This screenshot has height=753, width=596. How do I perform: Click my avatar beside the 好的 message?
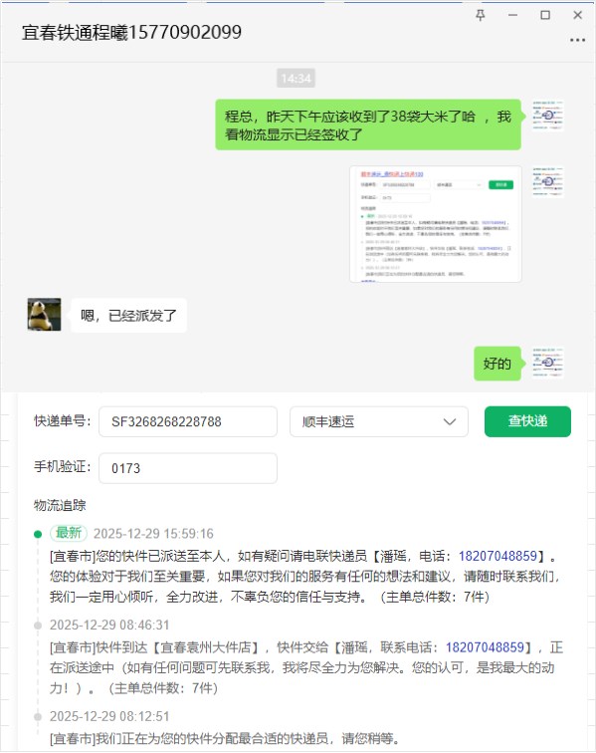[548, 363]
